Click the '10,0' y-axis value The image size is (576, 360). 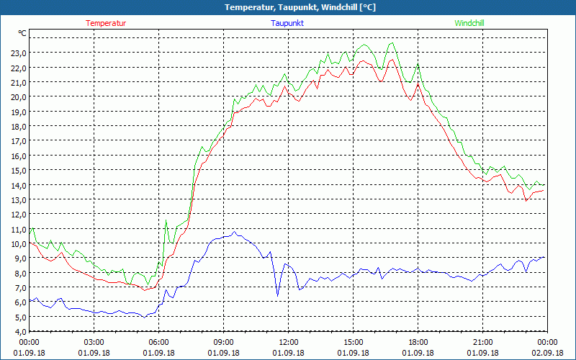pos(19,243)
